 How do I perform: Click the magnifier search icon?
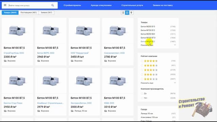coord(53,5)
